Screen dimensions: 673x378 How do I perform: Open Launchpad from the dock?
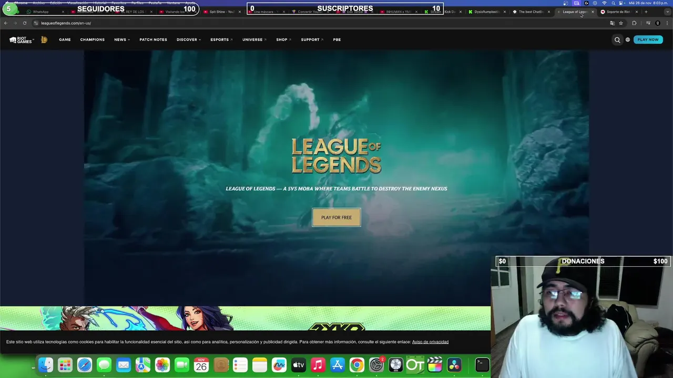tap(65, 364)
